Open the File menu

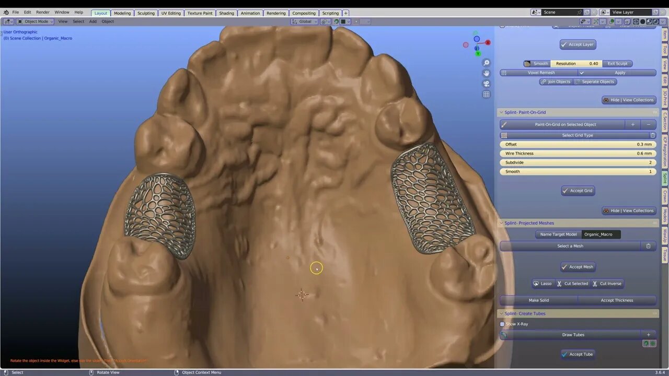pos(16,12)
